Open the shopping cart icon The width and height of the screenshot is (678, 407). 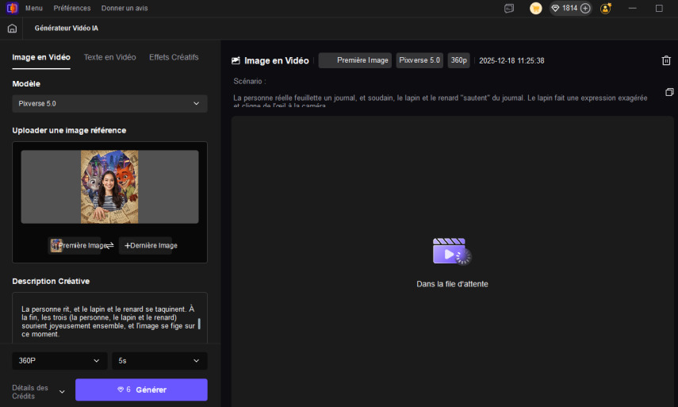pyautogui.click(x=536, y=8)
